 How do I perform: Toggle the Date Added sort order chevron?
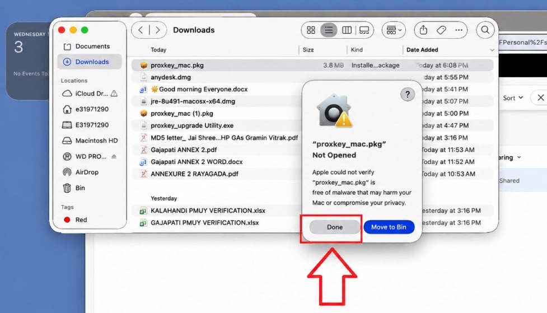[x=492, y=50]
